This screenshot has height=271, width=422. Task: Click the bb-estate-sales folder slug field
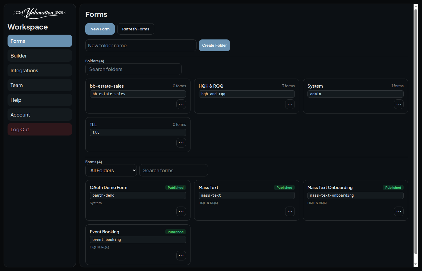click(x=138, y=94)
